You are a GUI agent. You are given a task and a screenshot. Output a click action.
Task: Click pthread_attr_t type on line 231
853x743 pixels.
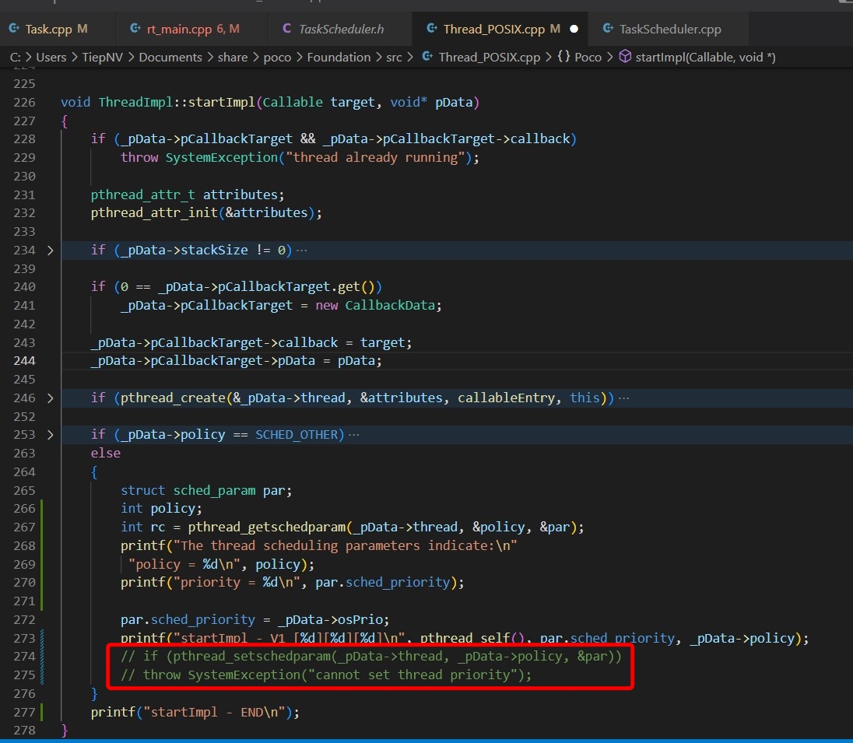(142, 195)
